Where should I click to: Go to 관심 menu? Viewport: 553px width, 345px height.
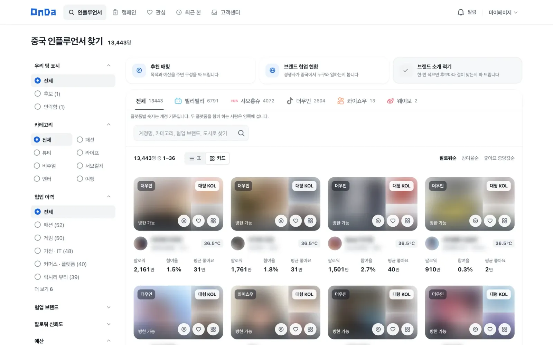[x=156, y=12]
